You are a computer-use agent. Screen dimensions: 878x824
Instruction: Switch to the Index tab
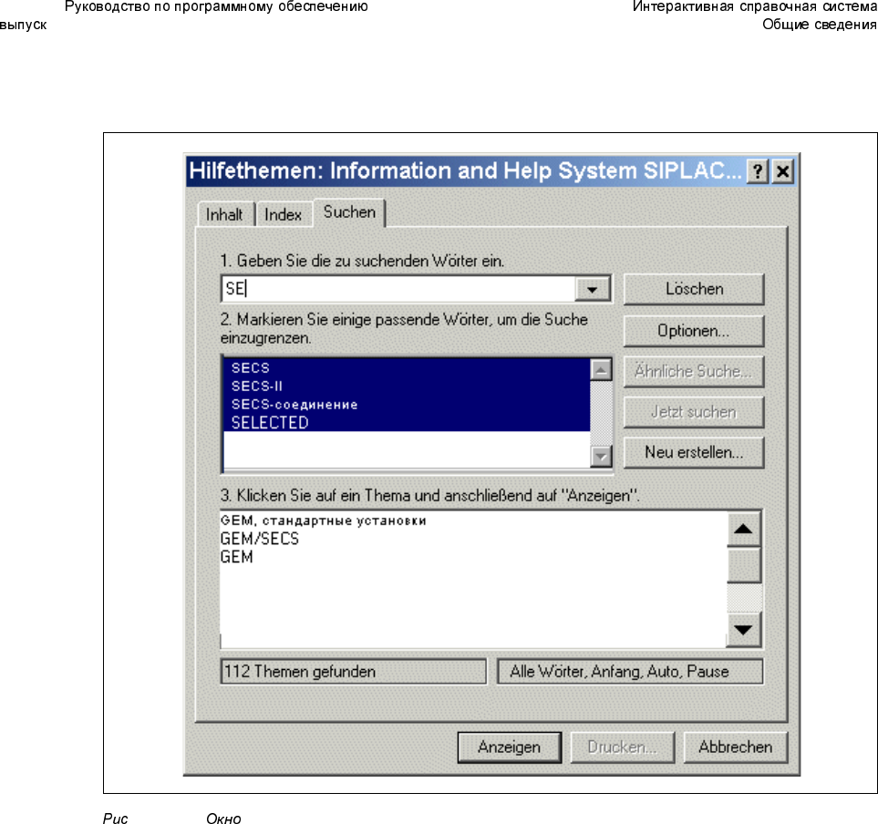[283, 214]
